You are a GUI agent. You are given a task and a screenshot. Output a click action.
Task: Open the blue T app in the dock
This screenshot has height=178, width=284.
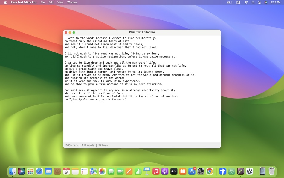223,171
